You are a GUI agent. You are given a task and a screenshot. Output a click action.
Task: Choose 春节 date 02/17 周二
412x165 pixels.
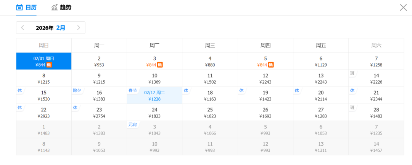[x=154, y=95]
